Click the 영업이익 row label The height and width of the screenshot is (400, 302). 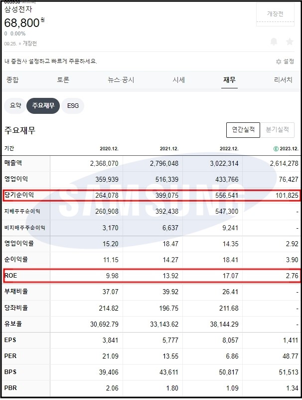pos(16,179)
